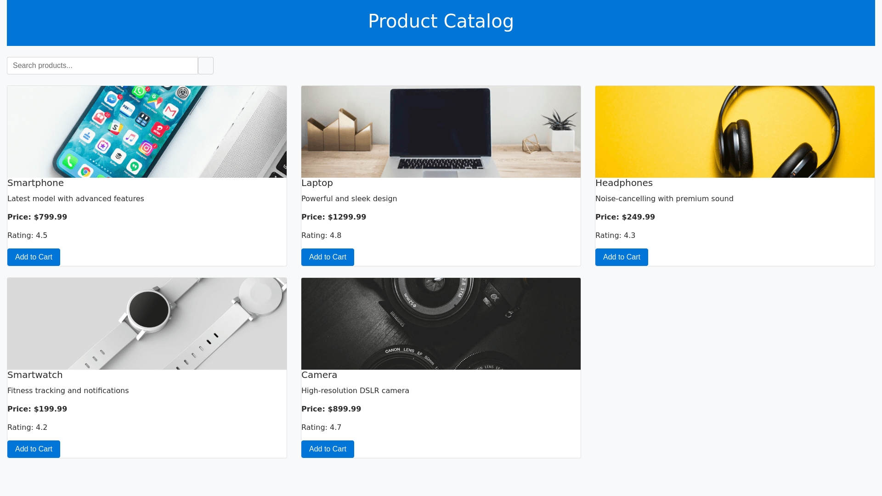Open the Laptop product image

(441, 132)
